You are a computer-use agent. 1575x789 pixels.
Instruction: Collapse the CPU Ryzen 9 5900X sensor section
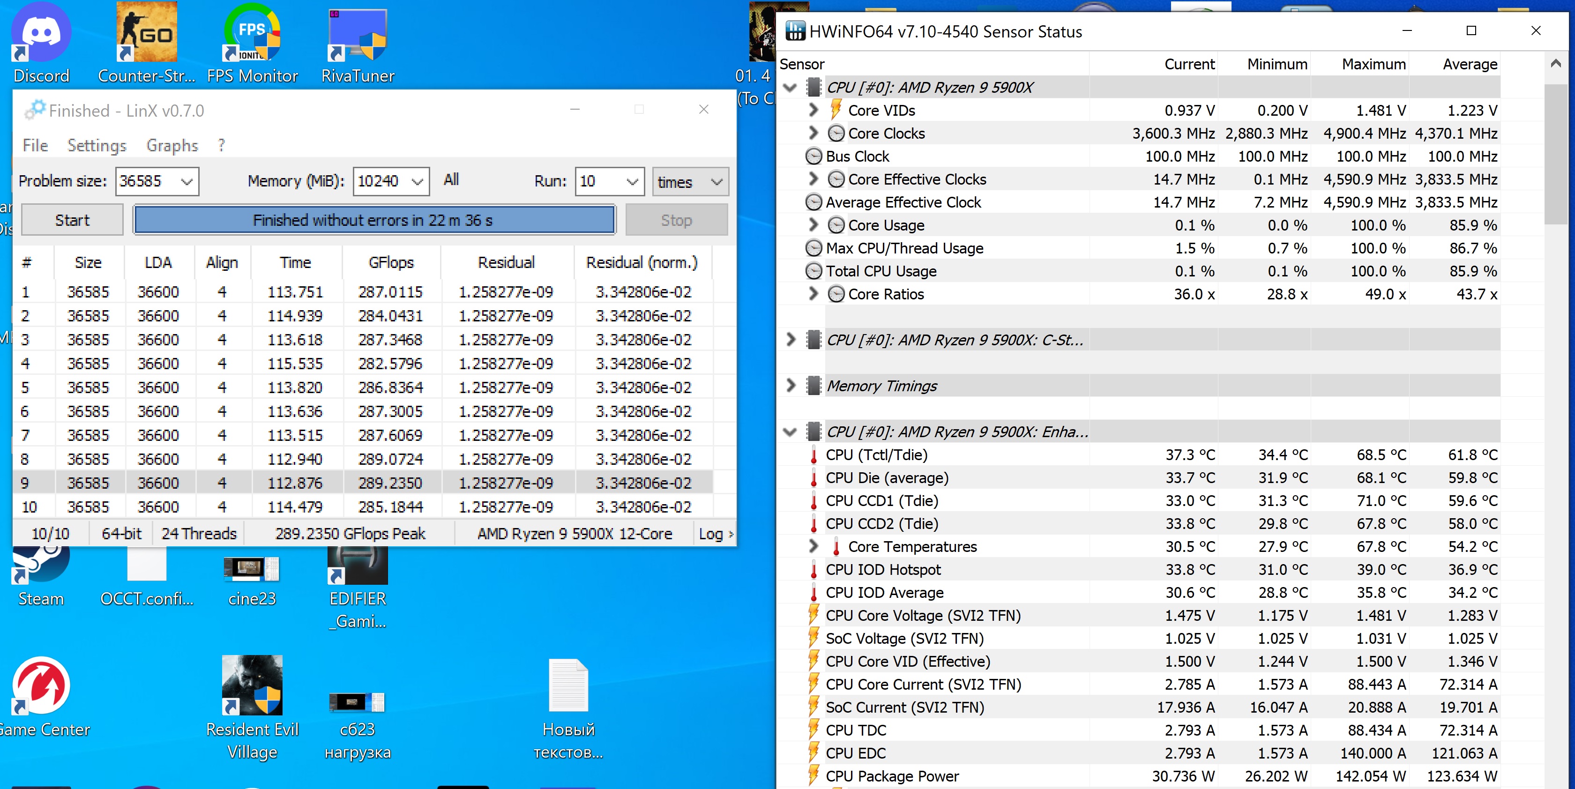pyautogui.click(x=790, y=88)
